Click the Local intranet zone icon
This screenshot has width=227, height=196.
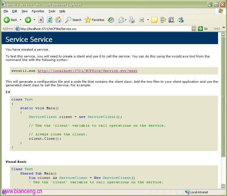187,192
